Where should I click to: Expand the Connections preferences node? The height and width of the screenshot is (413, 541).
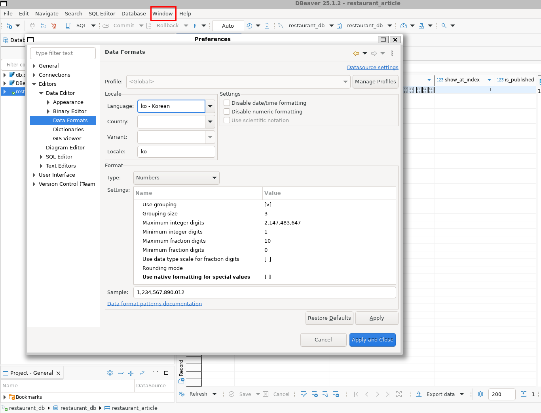point(34,75)
